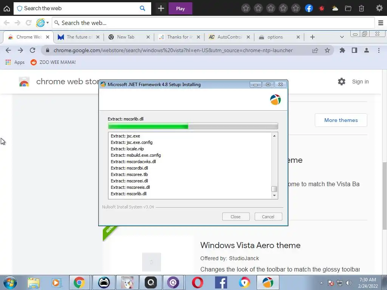Viewport: 387px width, 290px height.
Task: Click the third star bookmark slot
Action: coord(271,8)
